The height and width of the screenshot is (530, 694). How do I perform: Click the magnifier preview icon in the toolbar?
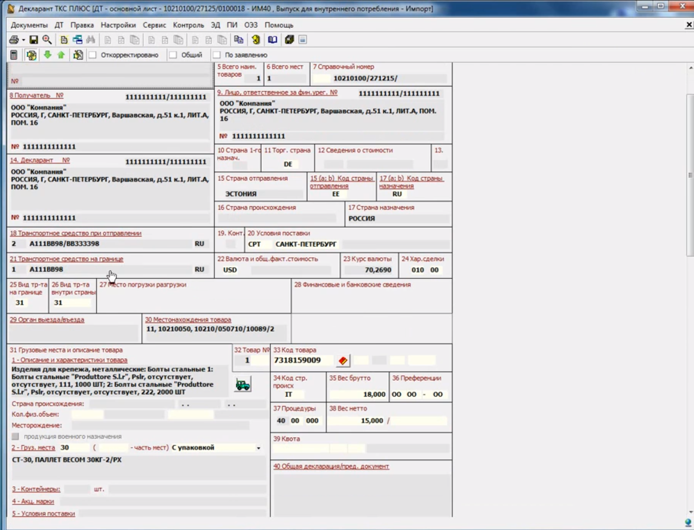point(47,40)
